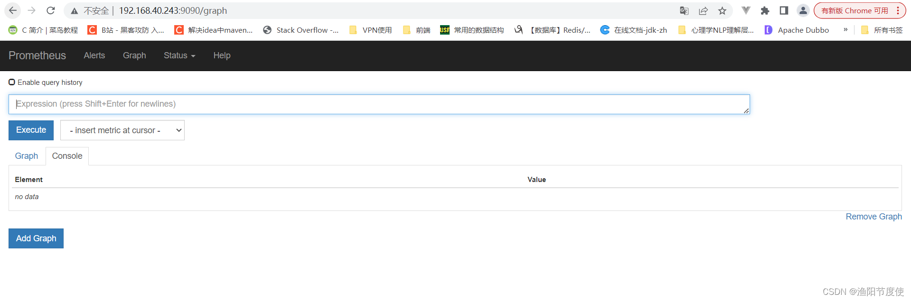Open the extensions puzzle icon
This screenshot has width=911, height=301.
pos(765,10)
